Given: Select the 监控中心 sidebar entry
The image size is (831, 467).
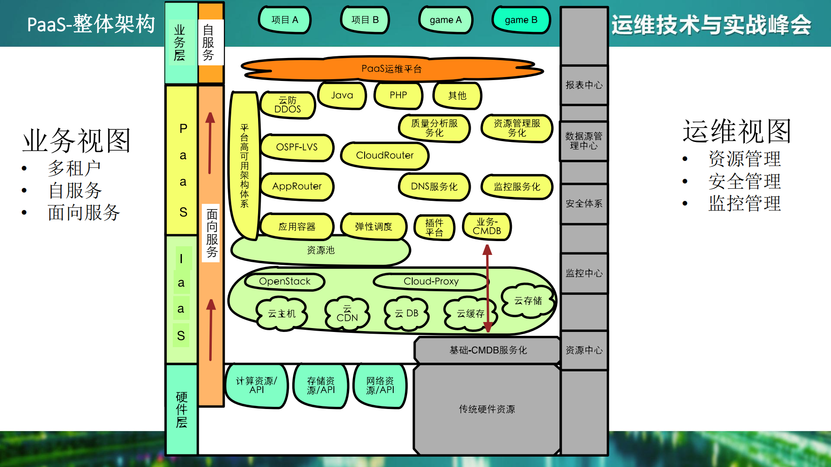Looking at the screenshot, I should (x=583, y=273).
